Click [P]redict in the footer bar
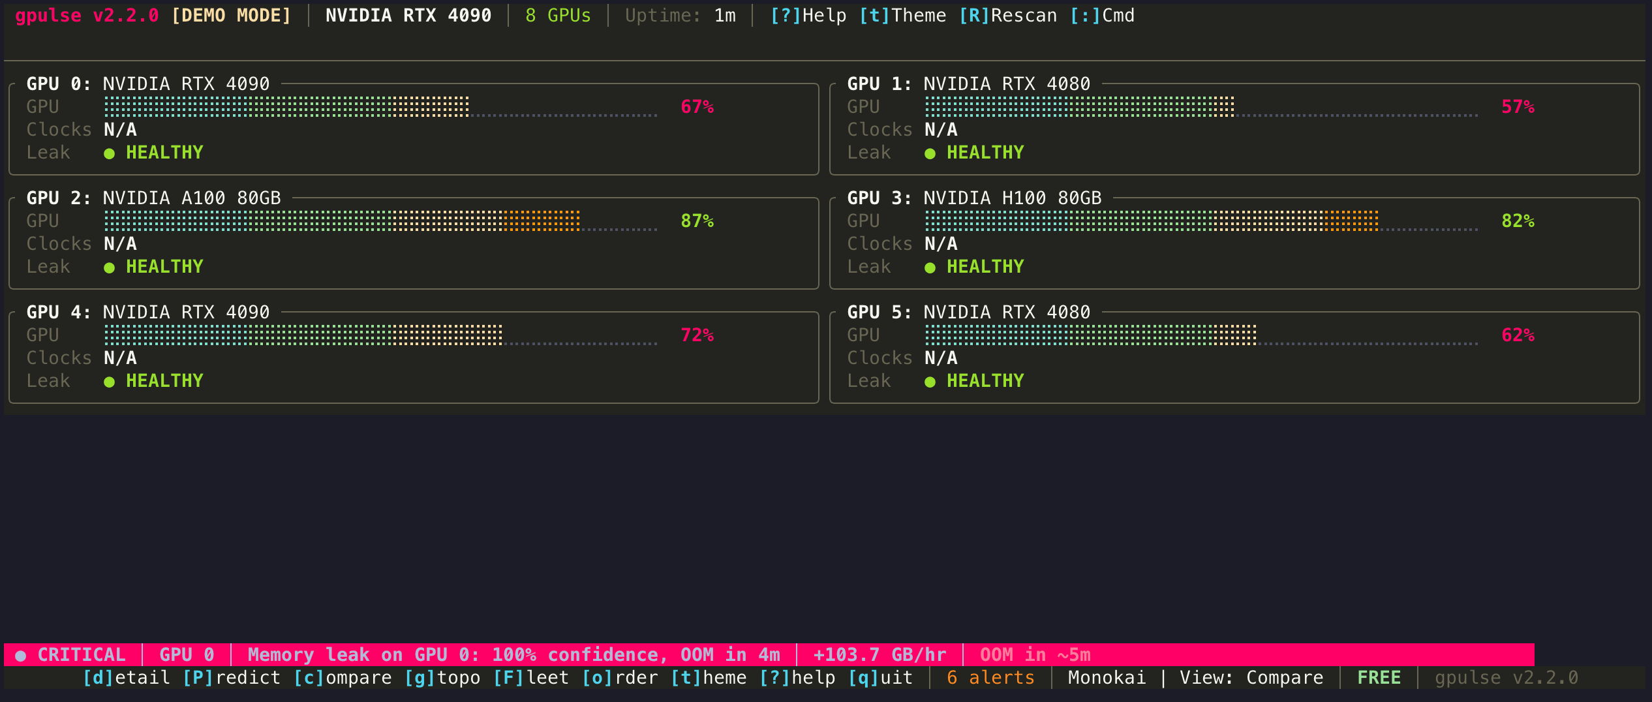The width and height of the screenshot is (1652, 702). click(x=235, y=677)
